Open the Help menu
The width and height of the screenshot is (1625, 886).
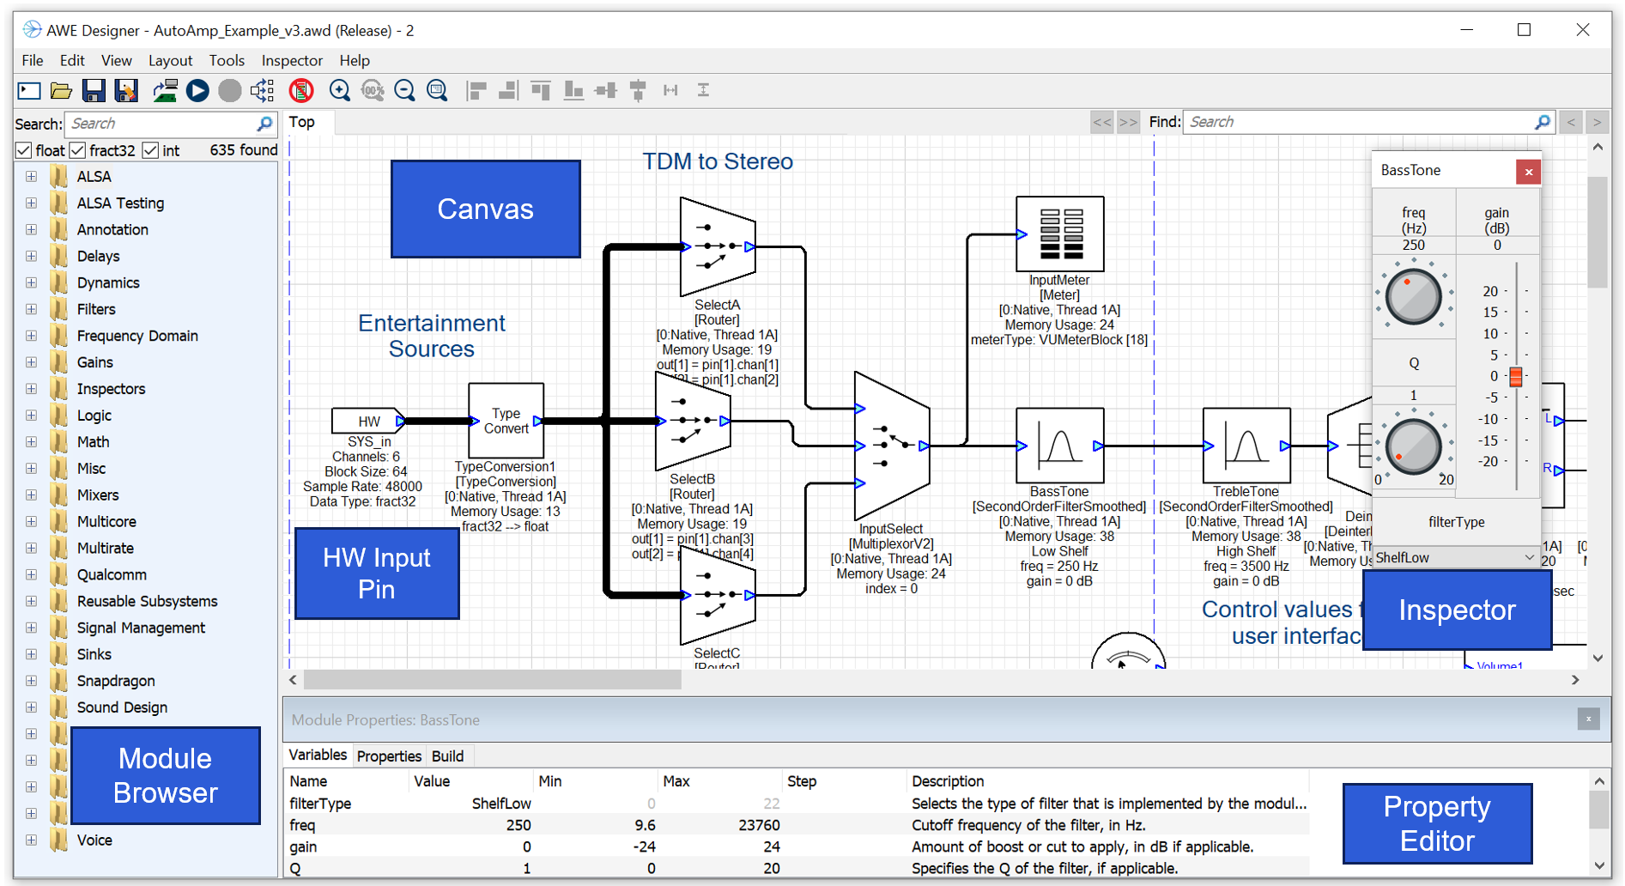355,60
